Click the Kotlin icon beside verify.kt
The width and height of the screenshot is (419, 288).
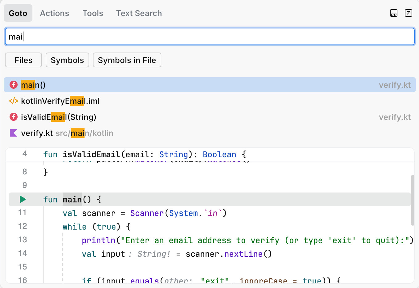point(13,133)
